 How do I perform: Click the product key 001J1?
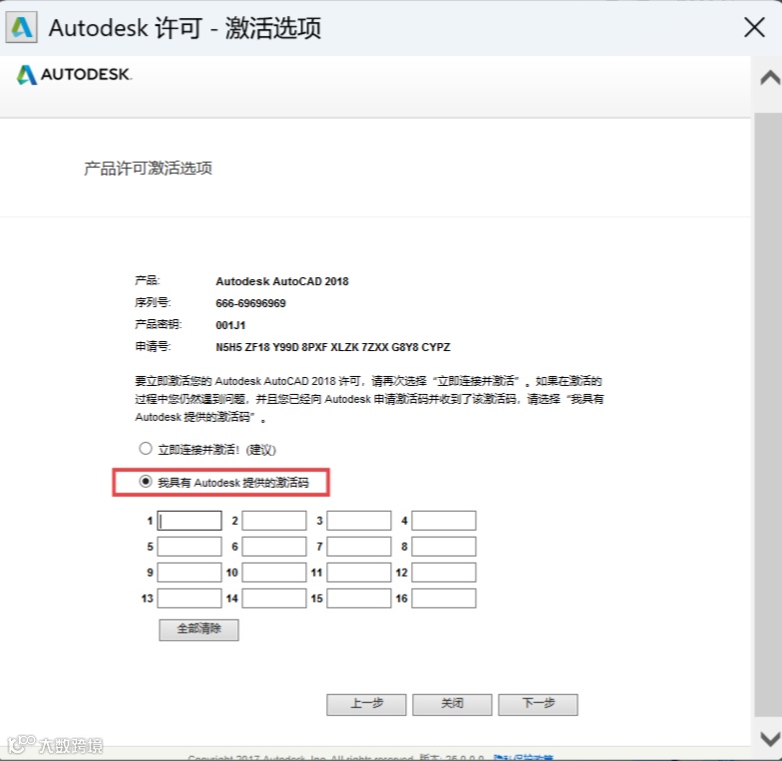tap(230, 325)
